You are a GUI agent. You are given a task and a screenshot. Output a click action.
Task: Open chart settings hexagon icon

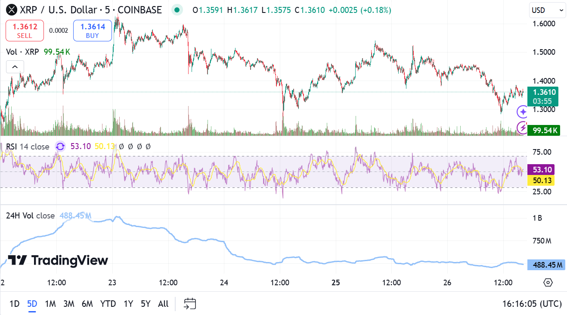(x=548, y=283)
